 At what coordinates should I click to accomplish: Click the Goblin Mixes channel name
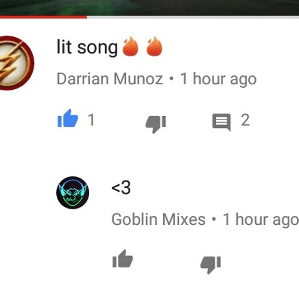(158, 219)
